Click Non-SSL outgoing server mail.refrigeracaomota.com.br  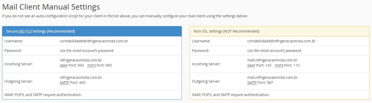(272, 77)
